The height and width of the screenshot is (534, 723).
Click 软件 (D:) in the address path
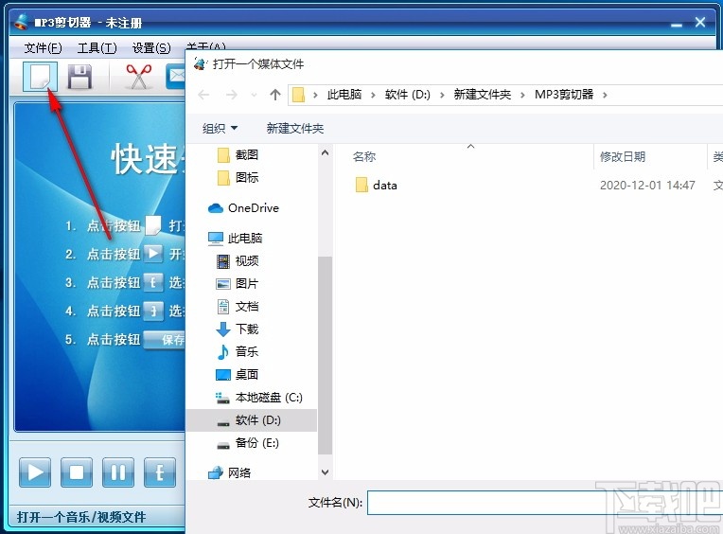[x=408, y=95]
